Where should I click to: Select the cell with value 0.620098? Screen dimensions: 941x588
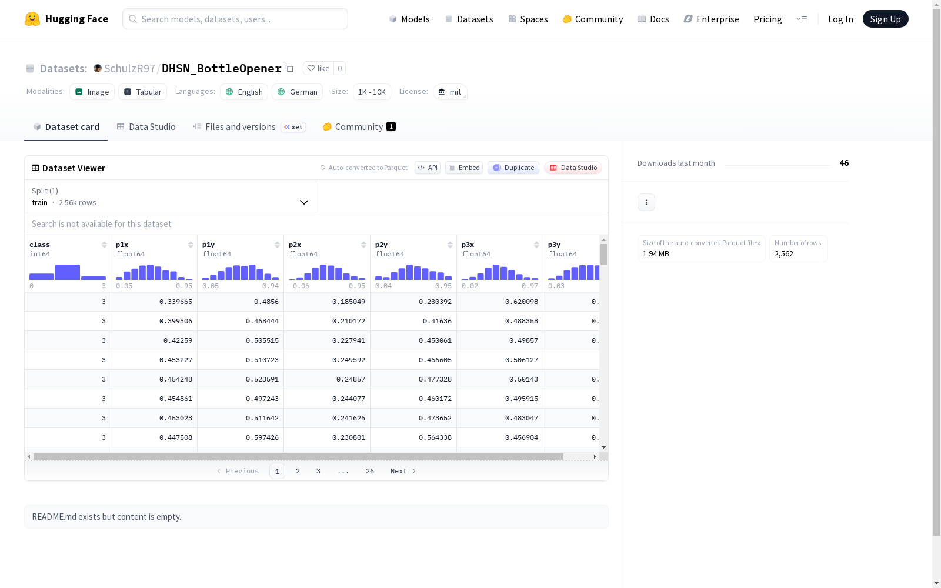coord(500,302)
